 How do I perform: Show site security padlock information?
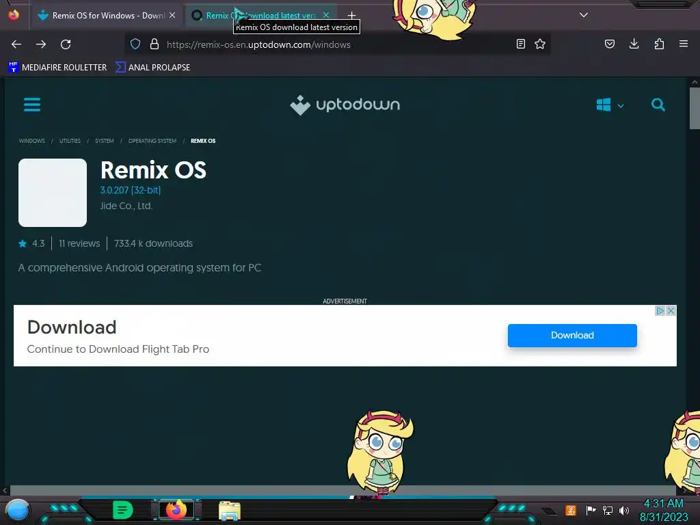154,44
